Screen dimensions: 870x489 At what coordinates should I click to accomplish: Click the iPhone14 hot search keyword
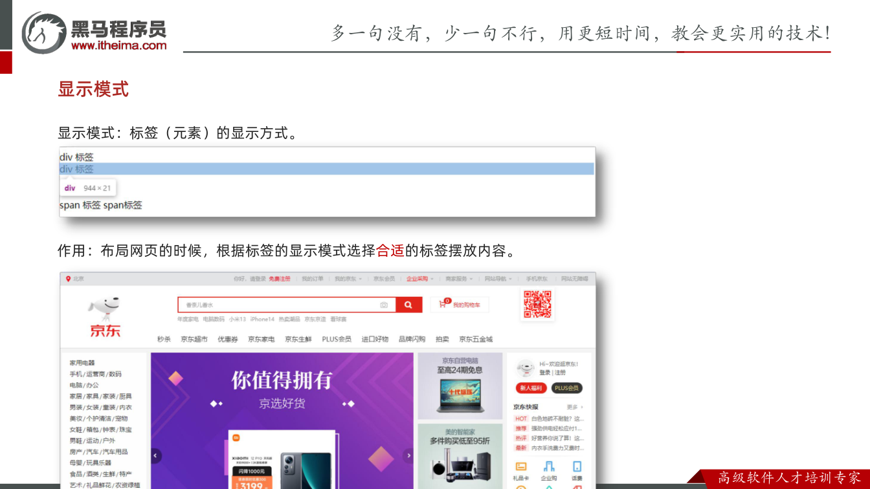coord(262,320)
